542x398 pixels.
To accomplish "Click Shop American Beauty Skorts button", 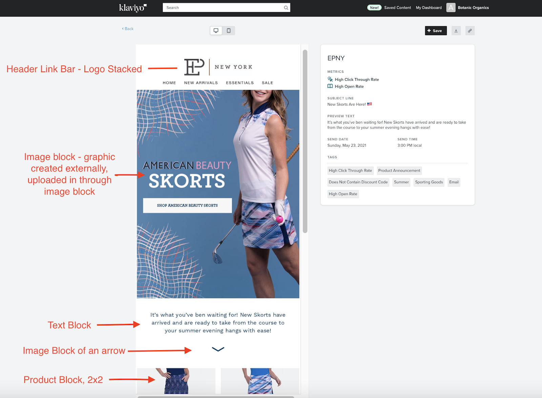I will coord(187,205).
